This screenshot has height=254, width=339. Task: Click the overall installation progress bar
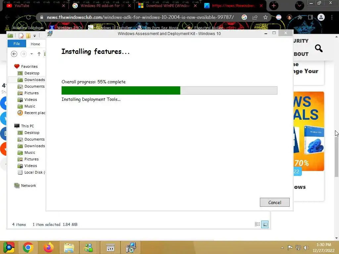[169, 90]
